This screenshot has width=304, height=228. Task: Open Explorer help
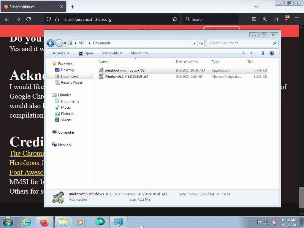click(272, 53)
